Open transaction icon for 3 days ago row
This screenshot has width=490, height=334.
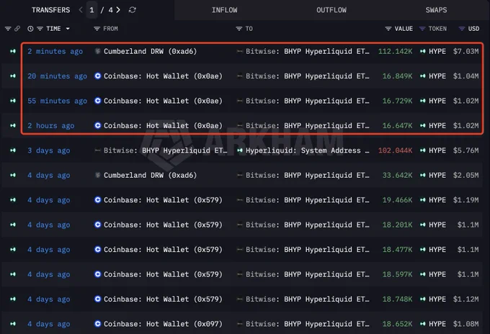pyautogui.click(x=13, y=150)
